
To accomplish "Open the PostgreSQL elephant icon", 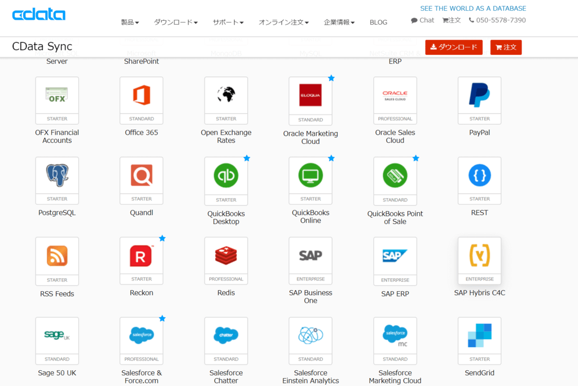I will [x=57, y=176].
